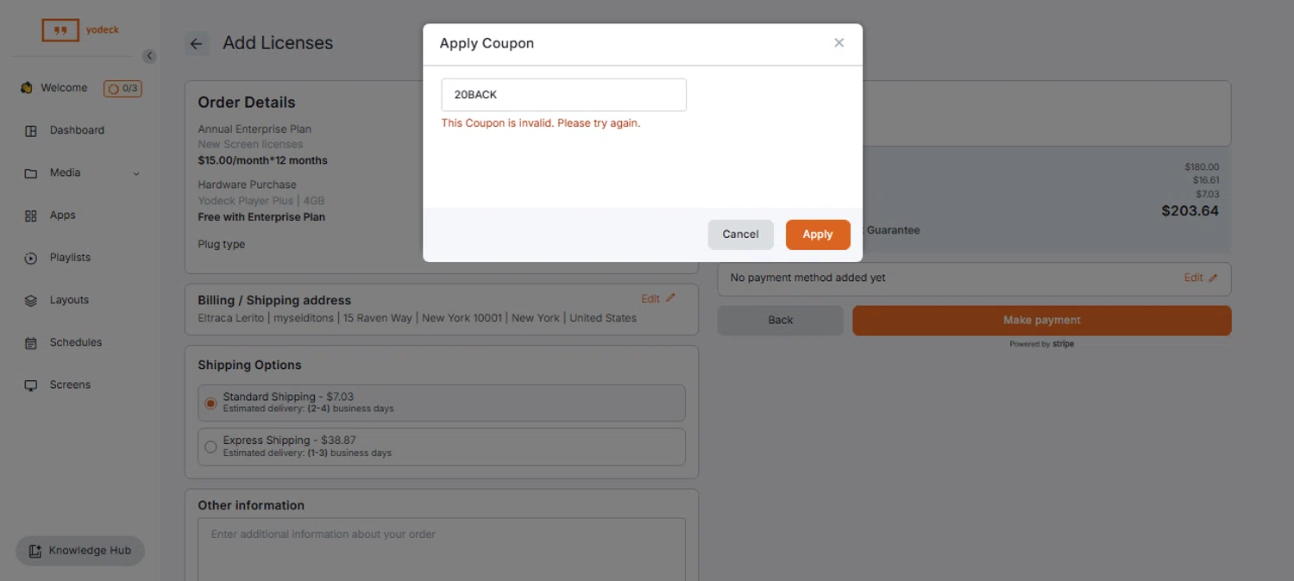Image resolution: width=1294 pixels, height=581 pixels.
Task: Click pencil icon beside billing address Edit
Action: (671, 298)
